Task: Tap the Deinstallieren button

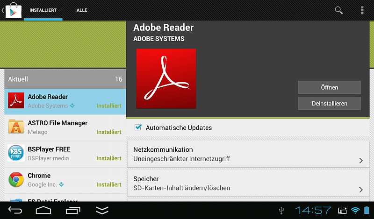Action: 329,103
